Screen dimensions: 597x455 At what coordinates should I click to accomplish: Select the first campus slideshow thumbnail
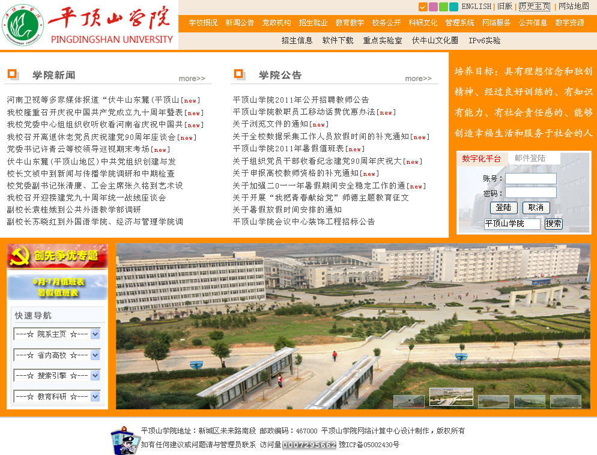click(x=408, y=402)
